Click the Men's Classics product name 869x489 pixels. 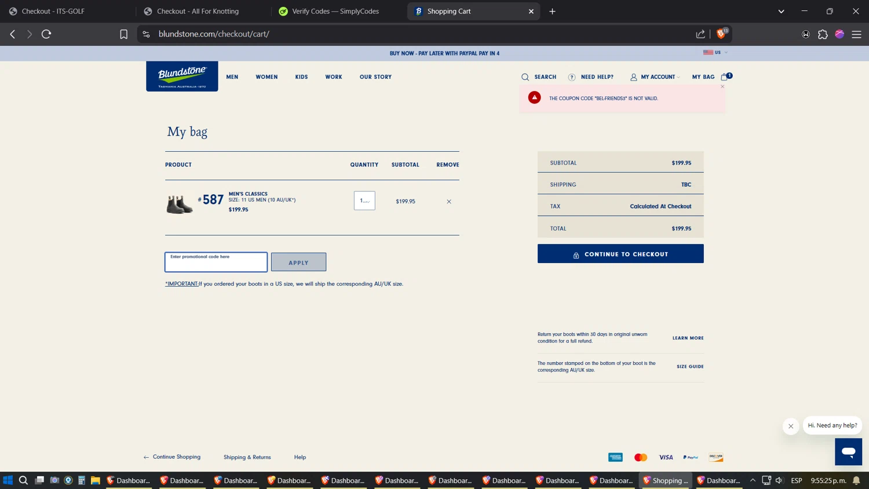[248, 194]
